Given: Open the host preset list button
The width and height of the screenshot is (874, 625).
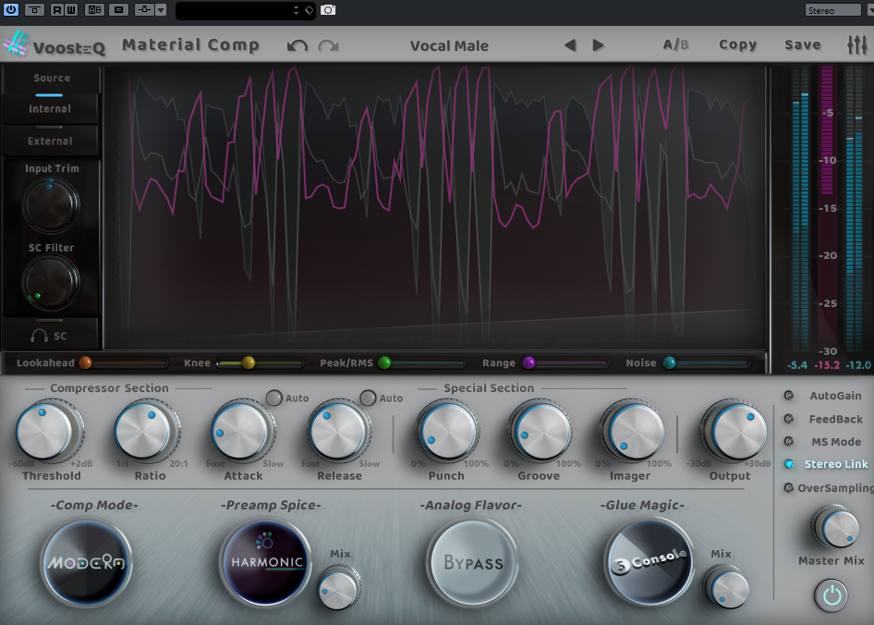Looking at the screenshot, I should [x=119, y=9].
